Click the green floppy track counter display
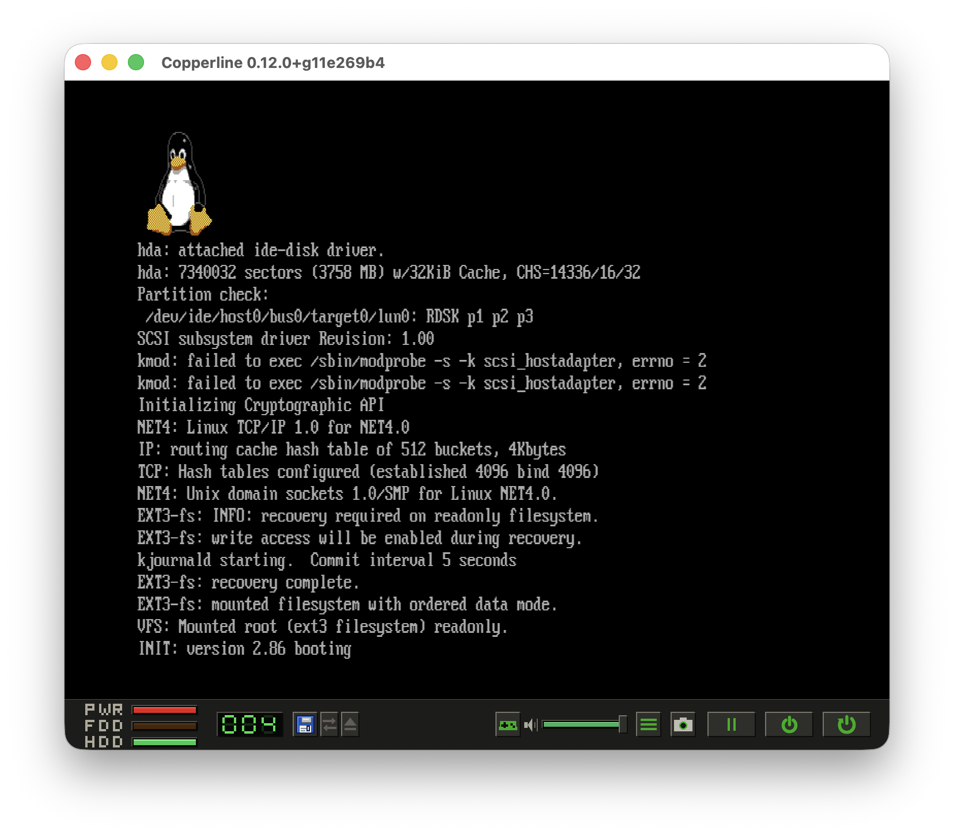The height and width of the screenshot is (835, 954). [x=249, y=724]
